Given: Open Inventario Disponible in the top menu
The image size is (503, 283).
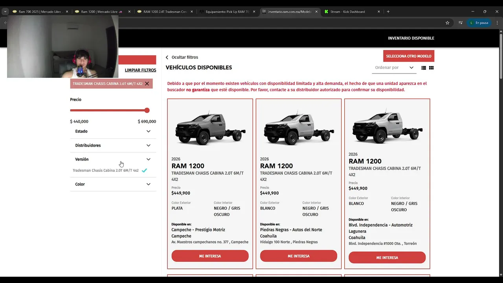Looking at the screenshot, I should click(411, 38).
